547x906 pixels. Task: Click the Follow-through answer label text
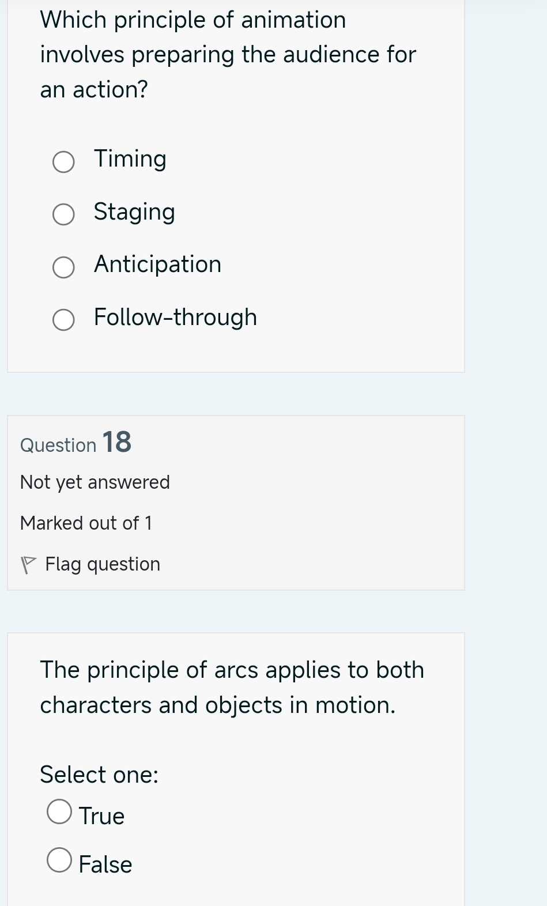point(175,317)
